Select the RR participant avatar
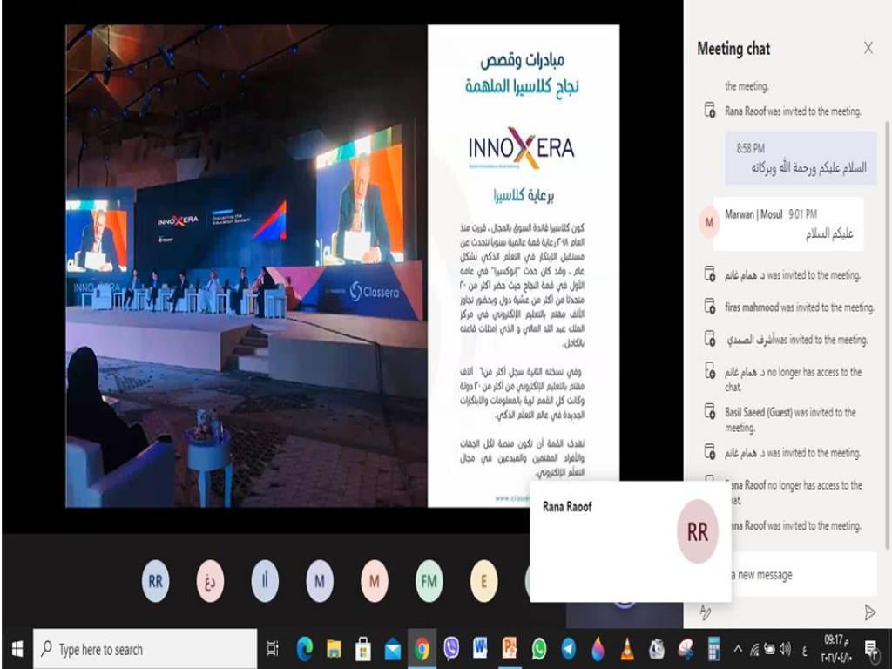Screen dimensions: 892x669 (155, 582)
